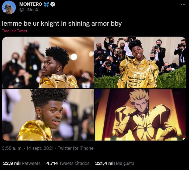Click the 9:58 a. m. timestamp

tap(11, 148)
